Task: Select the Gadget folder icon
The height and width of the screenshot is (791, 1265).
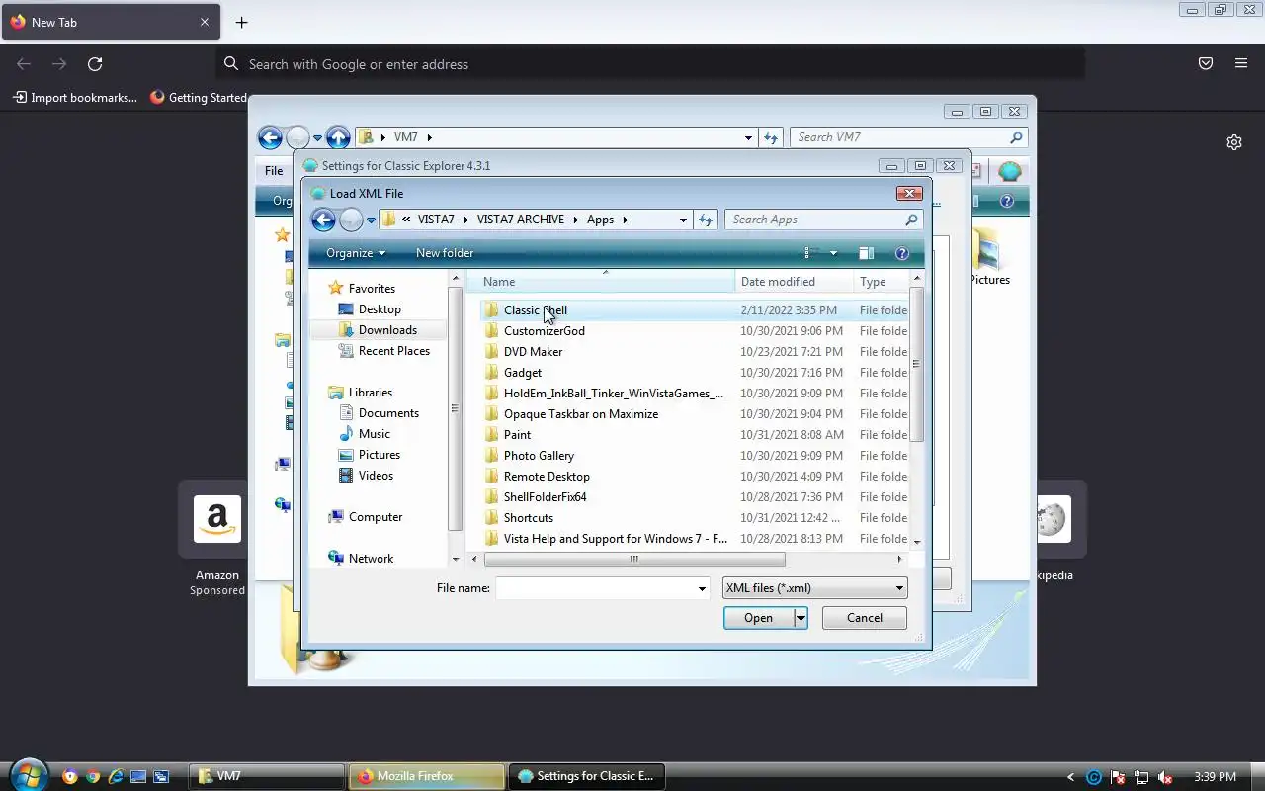Action: 491,372
